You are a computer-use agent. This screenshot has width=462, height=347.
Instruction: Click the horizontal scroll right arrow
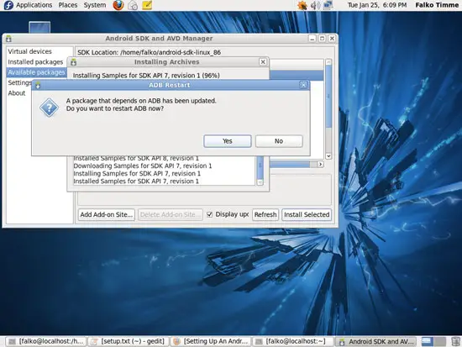[x=320, y=164]
